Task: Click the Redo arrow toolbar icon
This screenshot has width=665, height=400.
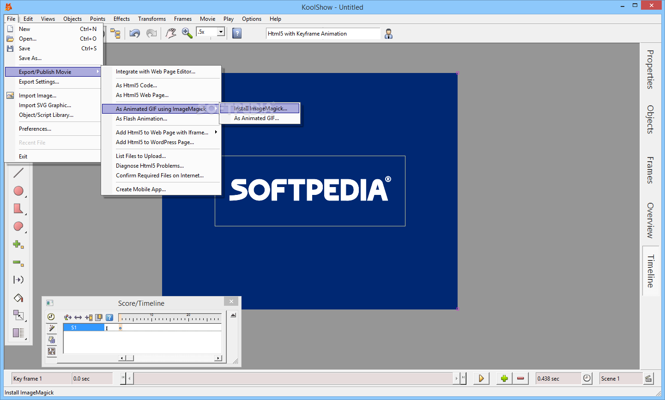Action: [x=151, y=33]
